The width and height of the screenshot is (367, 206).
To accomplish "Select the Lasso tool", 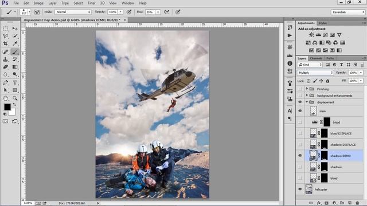I will (6, 36).
